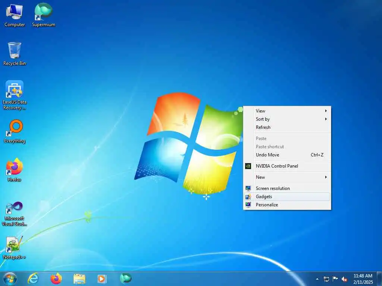Viewport: 382px width, 286px height.
Task: Click the 'Recycle Bin' label text
Action: [15, 63]
